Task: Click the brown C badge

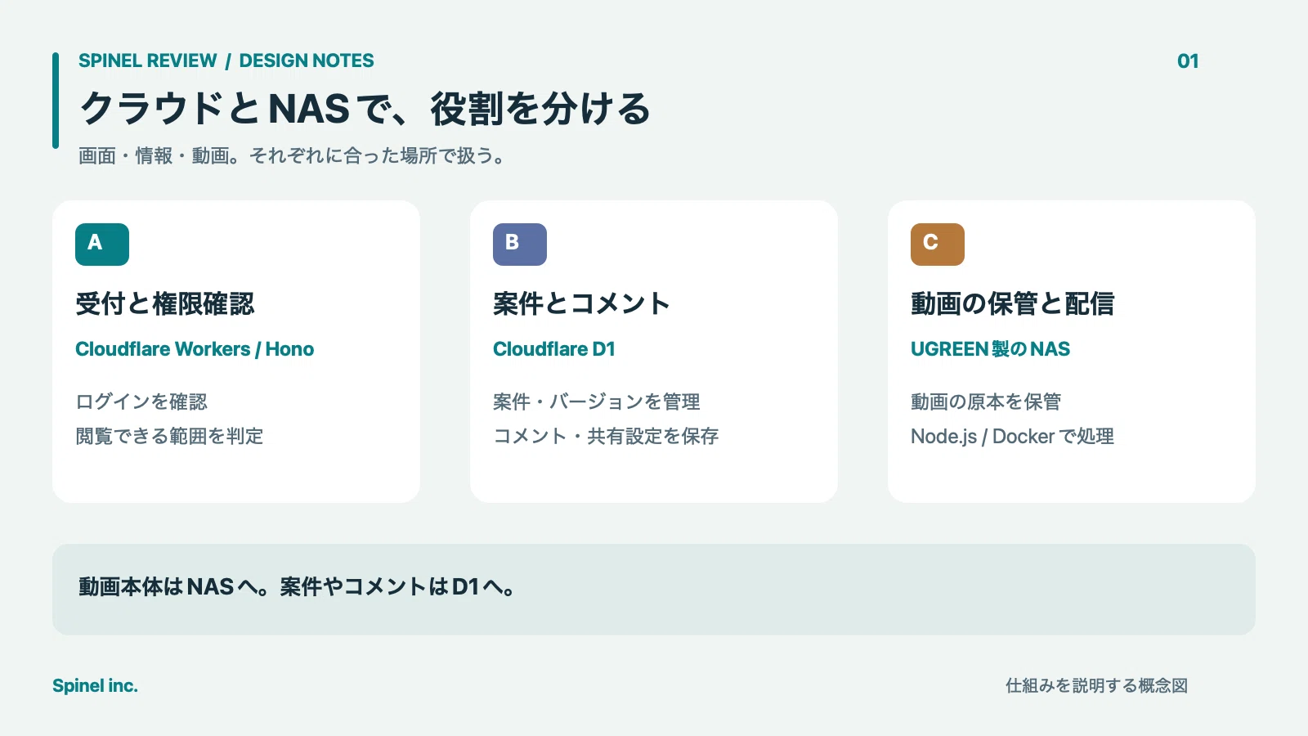Action: [x=938, y=245]
